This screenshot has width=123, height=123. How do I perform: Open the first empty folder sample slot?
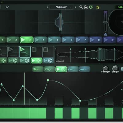coord(37,52)
